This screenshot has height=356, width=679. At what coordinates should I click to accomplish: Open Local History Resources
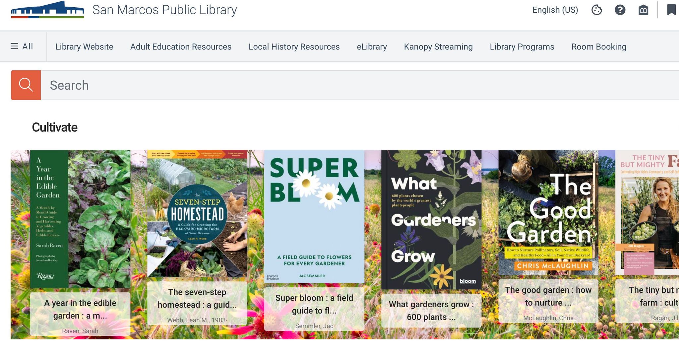(294, 47)
